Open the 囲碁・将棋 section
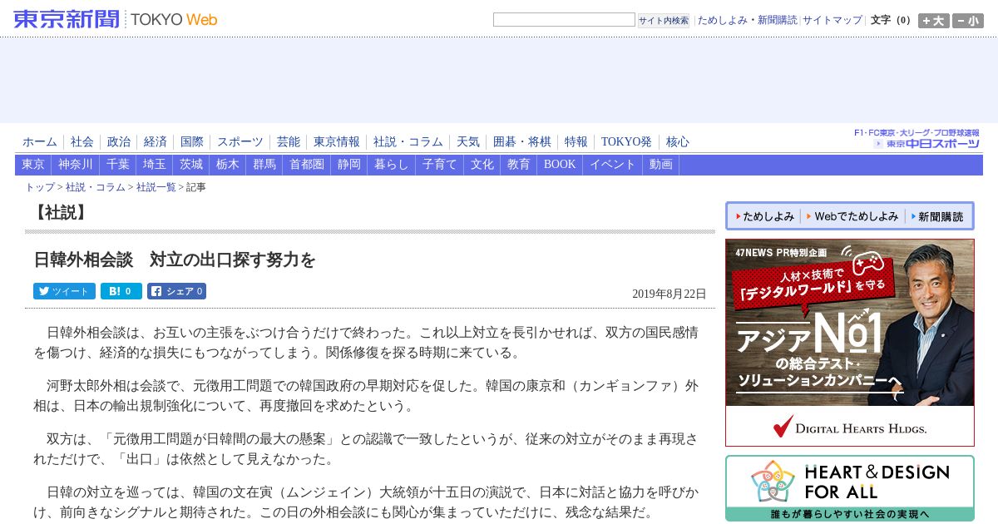Screen dimensions: 998x524 [x=522, y=142]
